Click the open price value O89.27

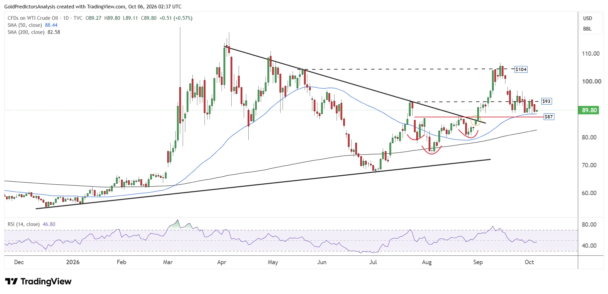coord(94,18)
